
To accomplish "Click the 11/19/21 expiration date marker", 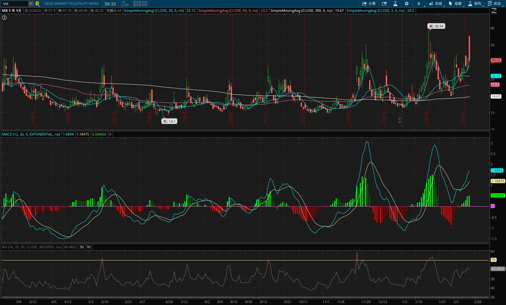I will pos(349,117).
